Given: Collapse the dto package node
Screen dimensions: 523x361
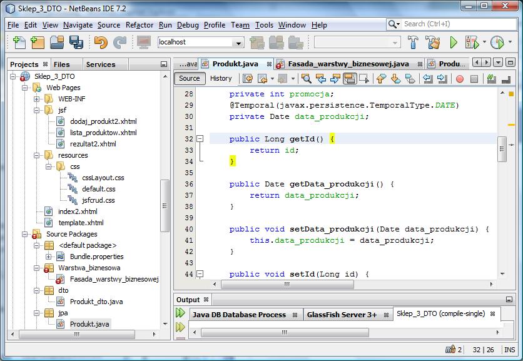Looking at the screenshot, I should tap(36, 290).
